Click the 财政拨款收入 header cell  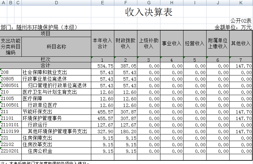[x=126, y=44]
